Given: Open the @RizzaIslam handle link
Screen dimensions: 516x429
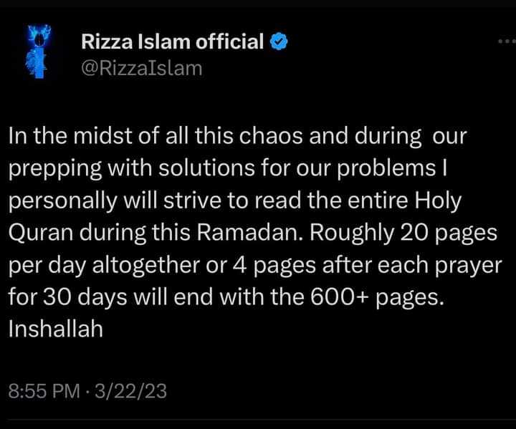Looking at the screenshot, I should point(142,68).
